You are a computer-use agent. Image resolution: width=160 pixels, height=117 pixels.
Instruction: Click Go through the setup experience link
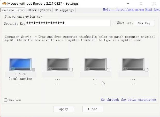tap(128, 100)
